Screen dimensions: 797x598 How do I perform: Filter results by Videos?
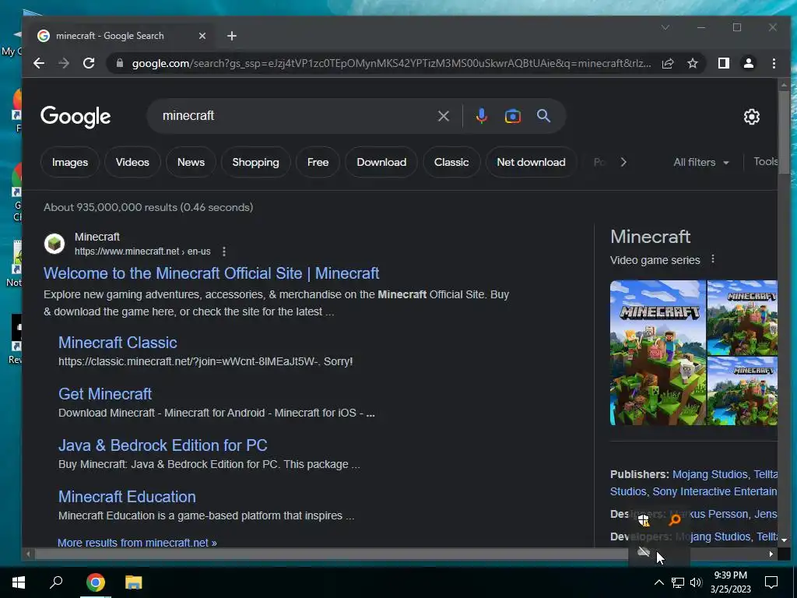click(132, 162)
